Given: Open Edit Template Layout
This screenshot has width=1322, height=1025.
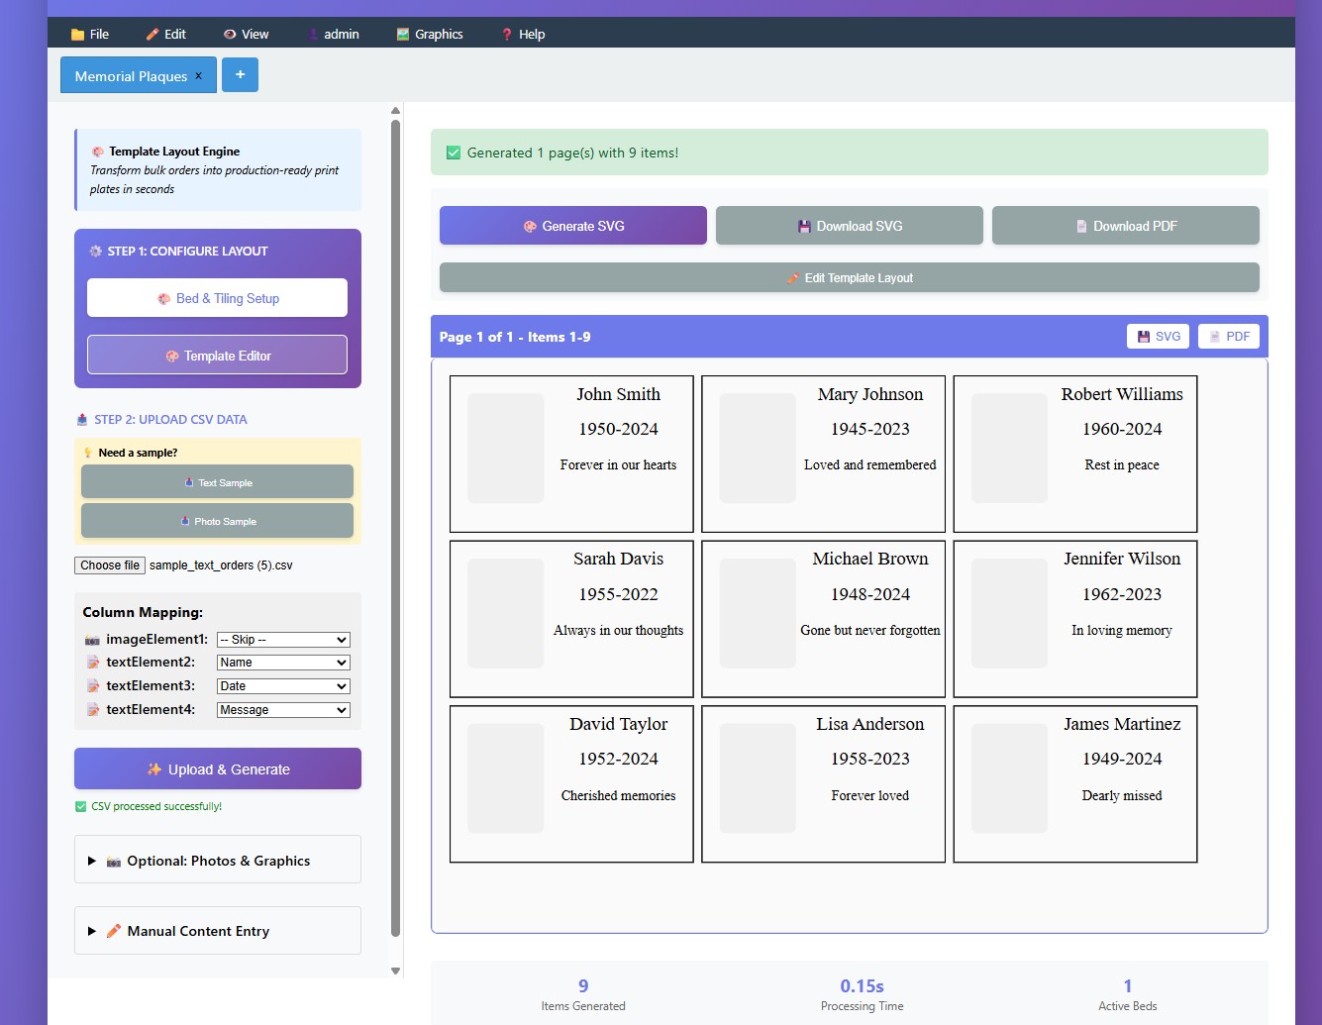Looking at the screenshot, I should point(849,278).
